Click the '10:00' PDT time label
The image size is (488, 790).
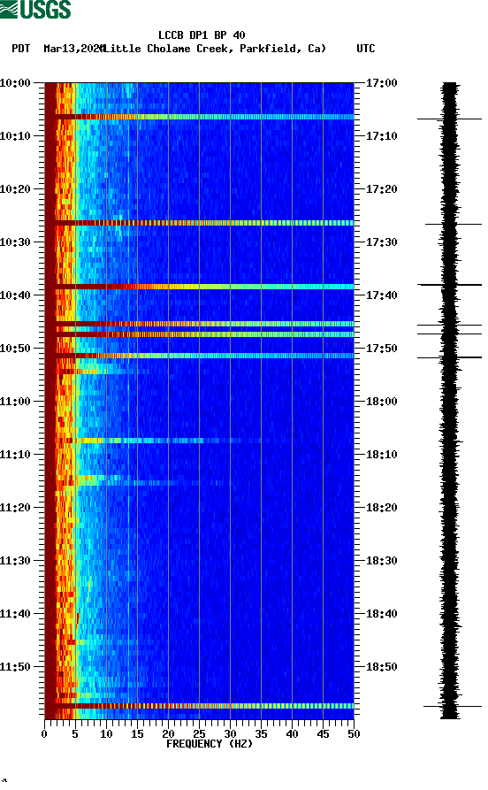point(15,82)
